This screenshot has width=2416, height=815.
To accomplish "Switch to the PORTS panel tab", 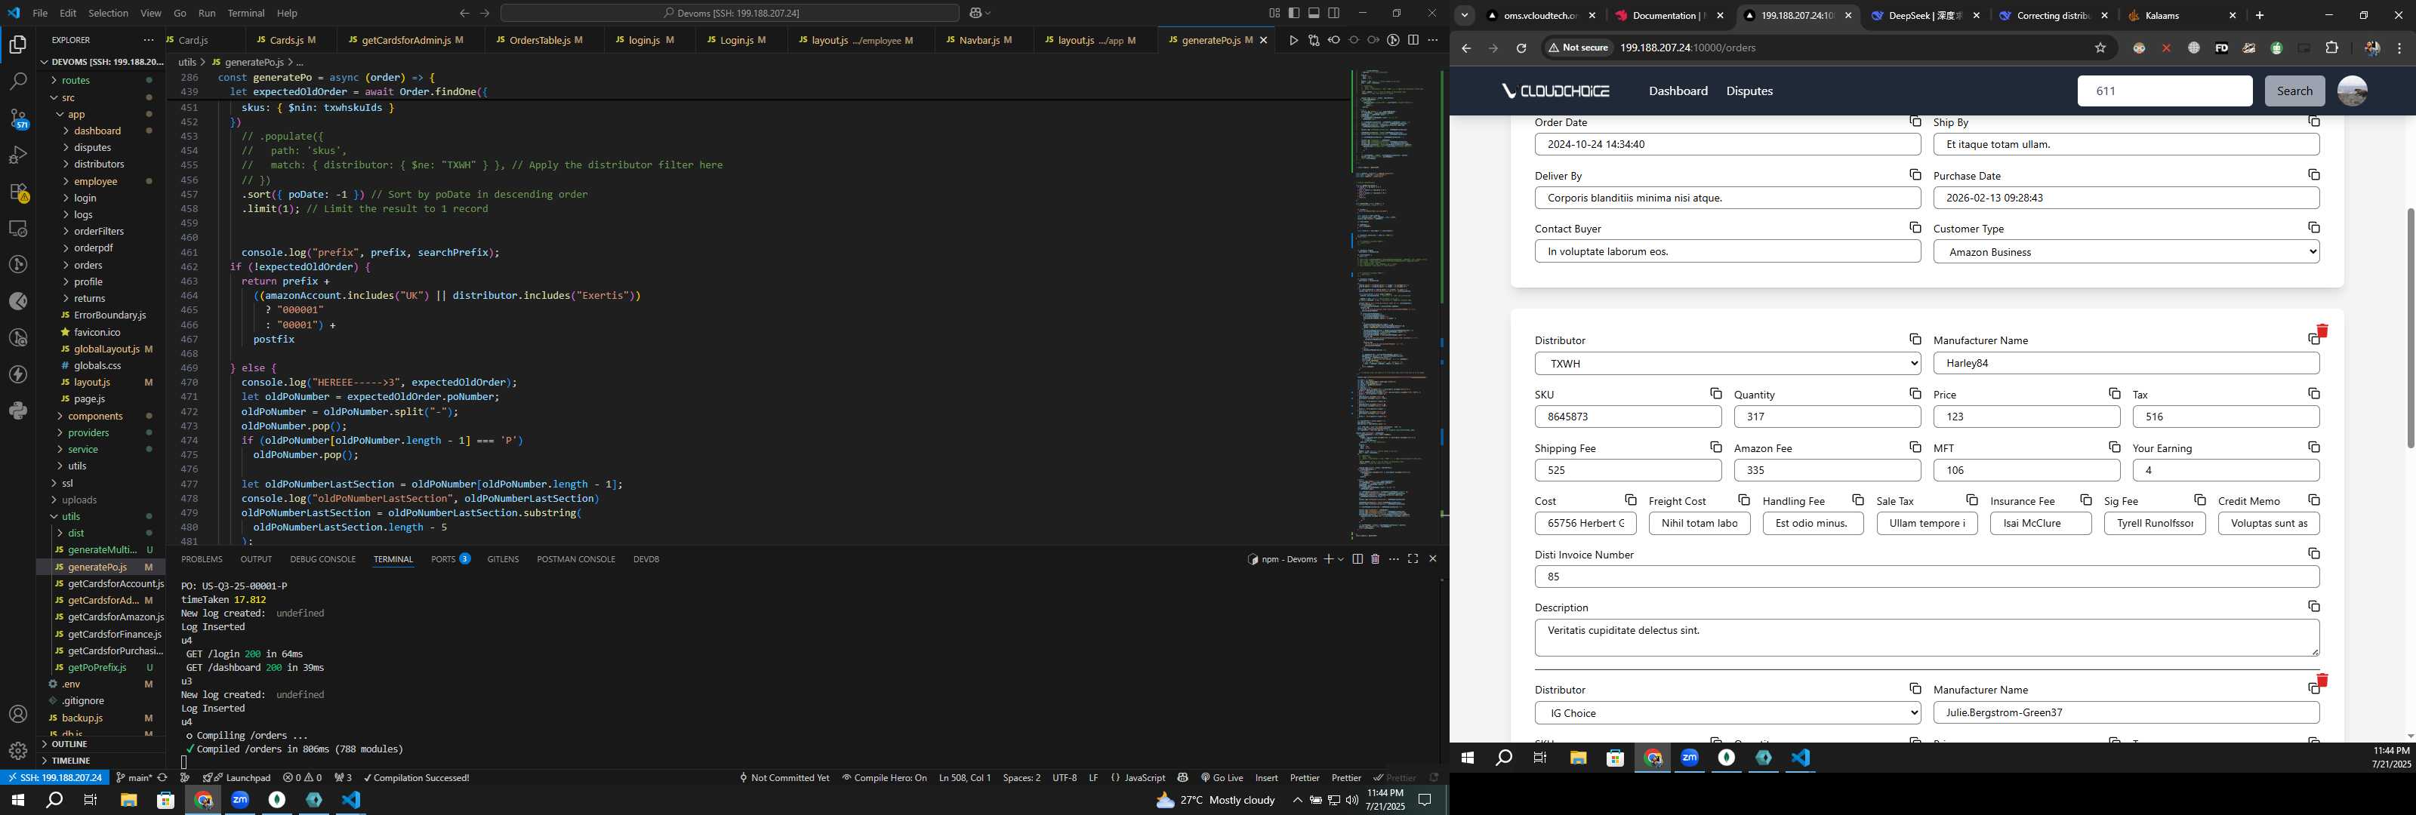I will [x=450, y=559].
